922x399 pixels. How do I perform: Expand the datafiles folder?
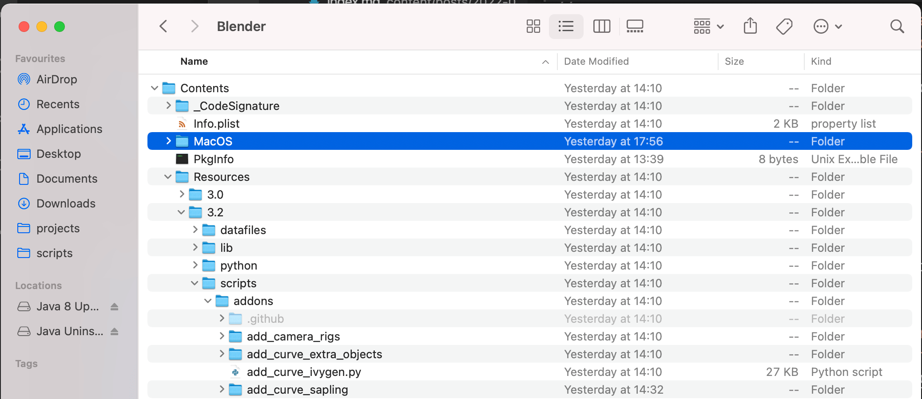pos(195,230)
